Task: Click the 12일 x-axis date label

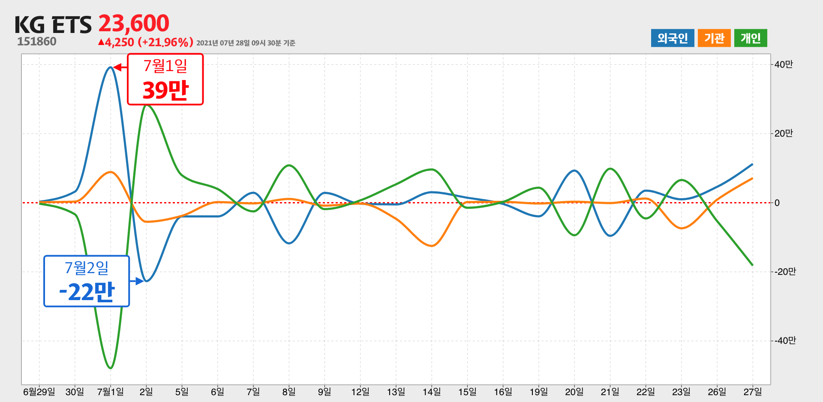Action: click(360, 392)
